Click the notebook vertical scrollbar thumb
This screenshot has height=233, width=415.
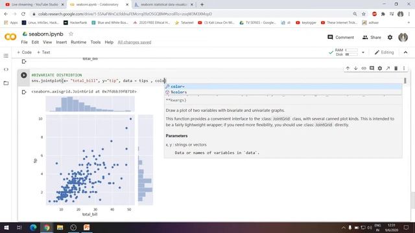[x=412, y=200]
